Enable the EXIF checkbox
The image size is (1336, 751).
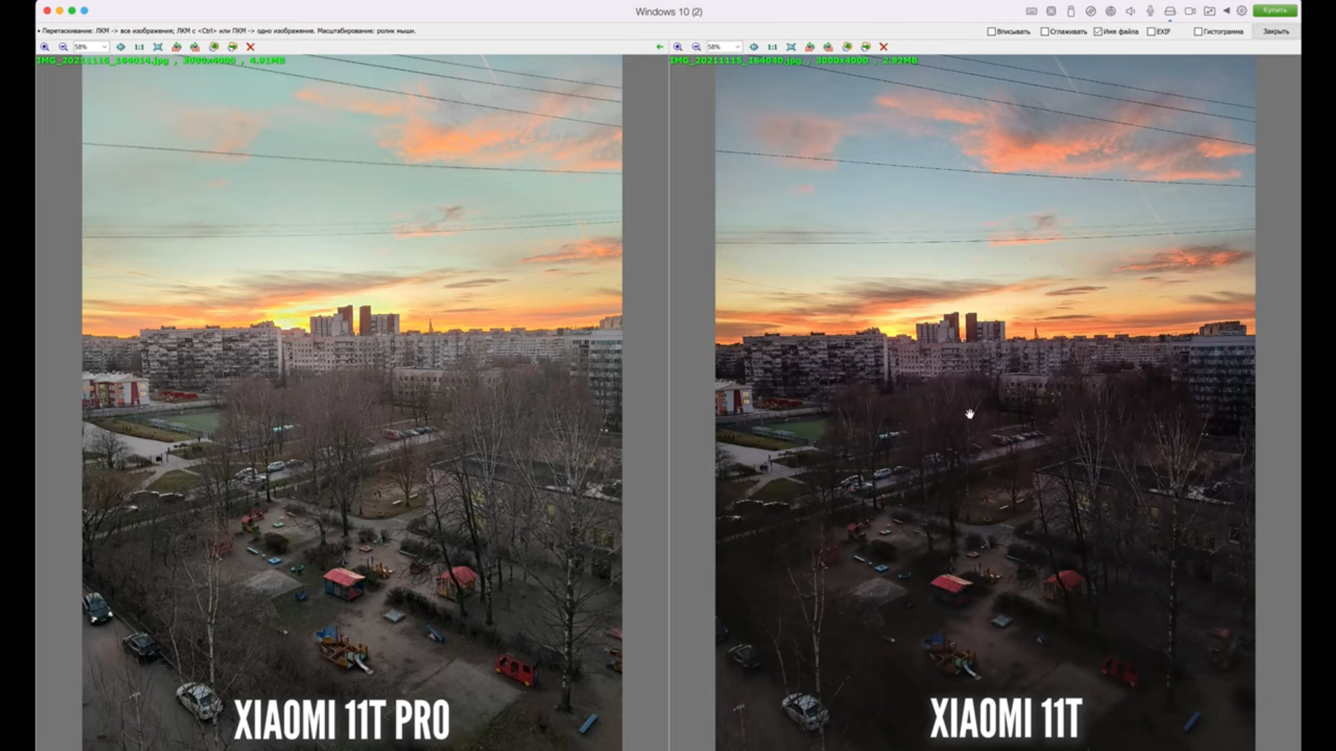1151,31
